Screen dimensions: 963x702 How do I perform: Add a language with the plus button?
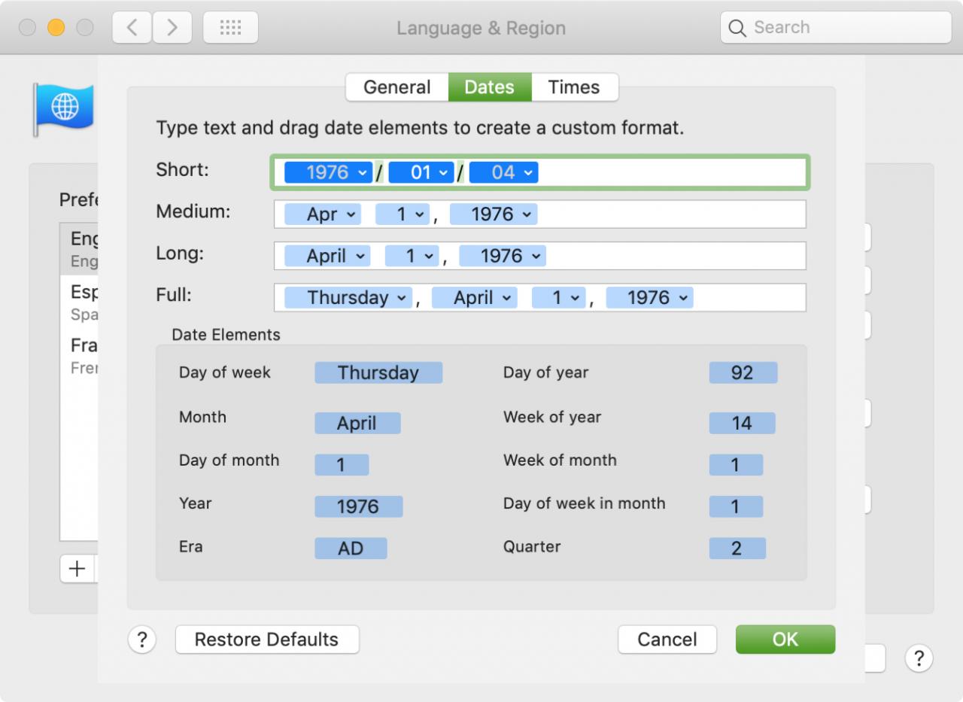pos(77,569)
